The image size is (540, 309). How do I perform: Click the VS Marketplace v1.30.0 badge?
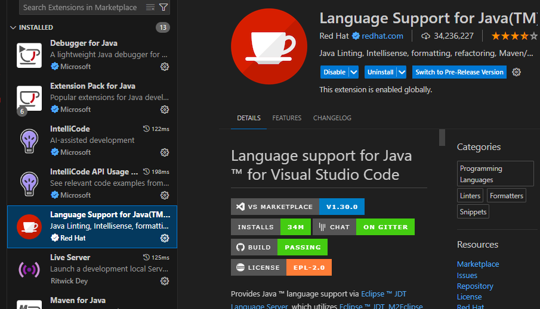[298, 207]
